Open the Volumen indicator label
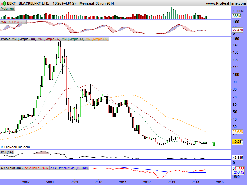The image size is (247, 185). [7, 9]
